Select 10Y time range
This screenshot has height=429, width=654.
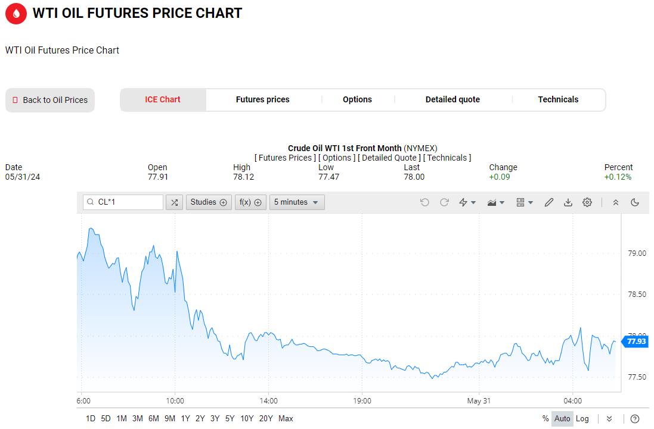[247, 419]
